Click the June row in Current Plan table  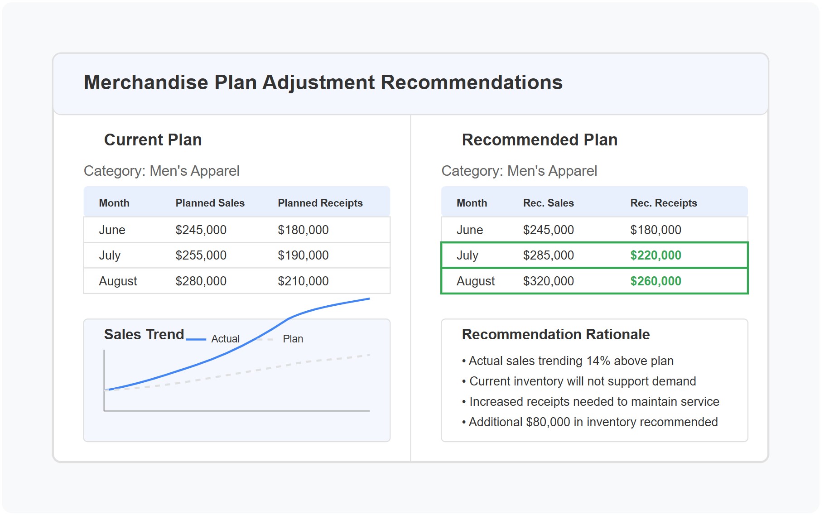[236, 230]
